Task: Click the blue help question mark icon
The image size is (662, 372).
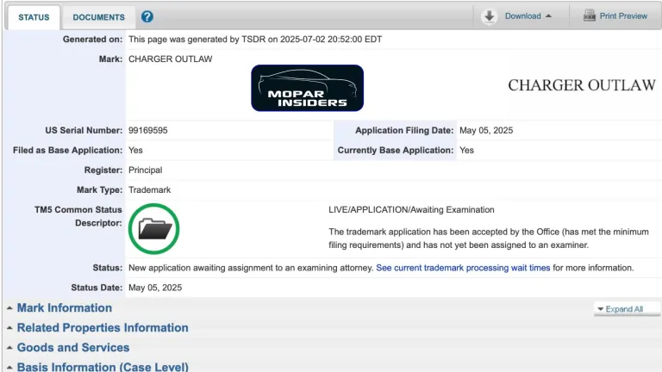Action: coord(147,16)
